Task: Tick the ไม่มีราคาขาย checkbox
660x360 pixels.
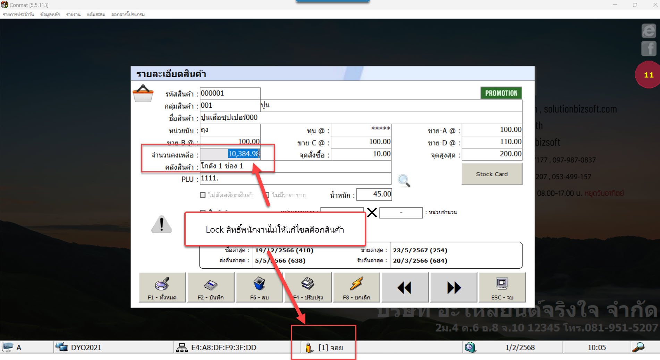Action: [x=267, y=195]
